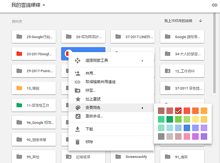Choose 取得檔案共用連結 in the context menu
Viewport: 220px width, 163px height.
100,81
